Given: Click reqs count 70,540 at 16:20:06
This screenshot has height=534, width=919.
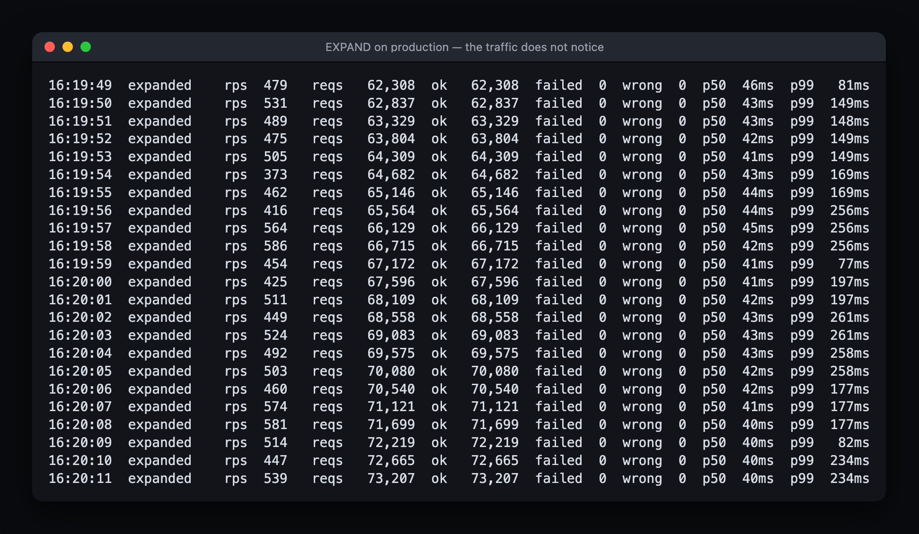Looking at the screenshot, I should [x=391, y=389].
